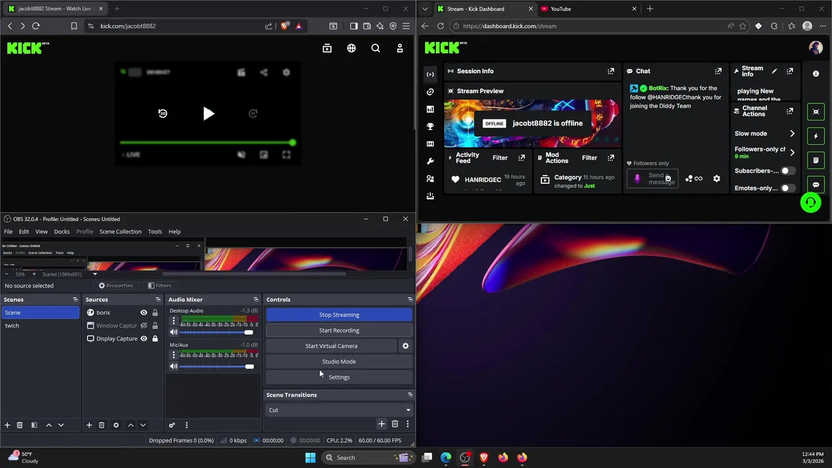
Task: Open Kick browse icon next to globe
Action: (327, 48)
